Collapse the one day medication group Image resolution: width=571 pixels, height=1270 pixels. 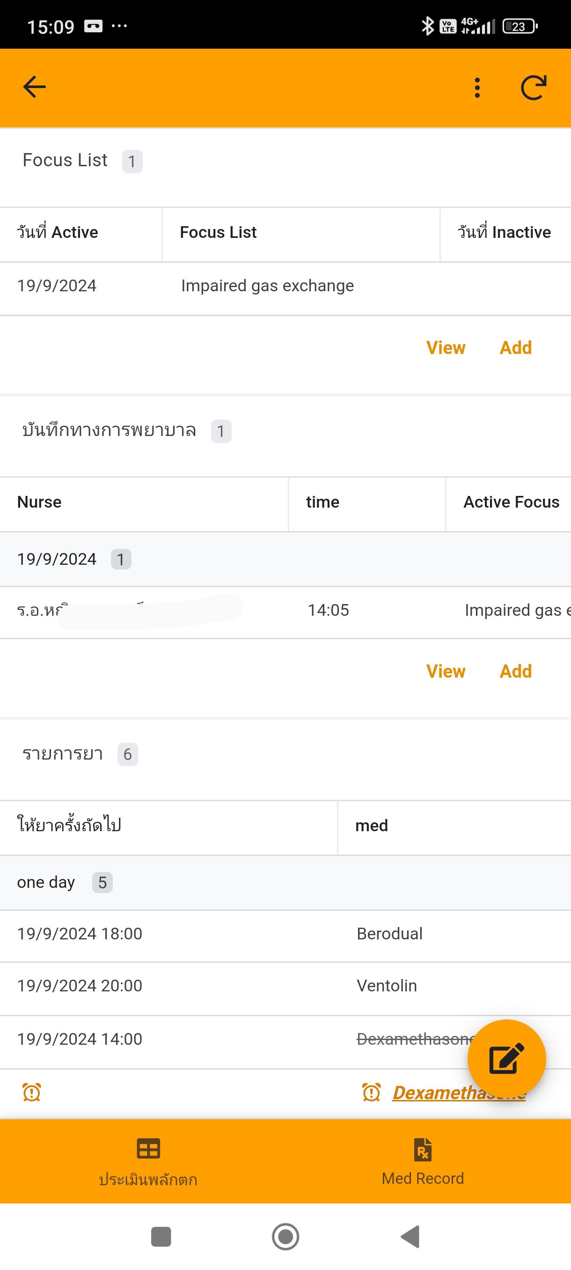pyautogui.click(x=46, y=883)
